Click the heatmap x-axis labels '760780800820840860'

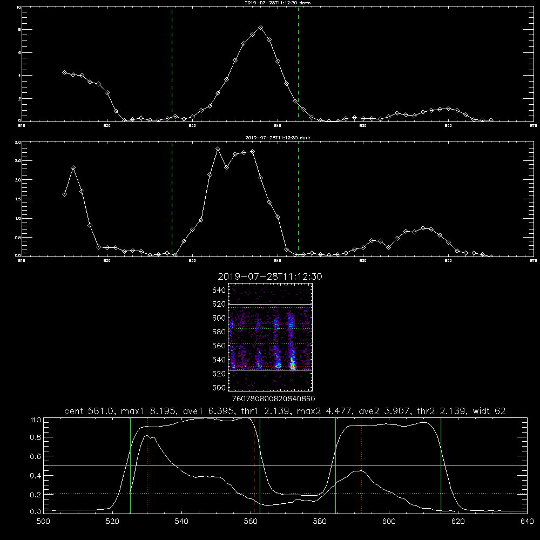click(x=274, y=399)
